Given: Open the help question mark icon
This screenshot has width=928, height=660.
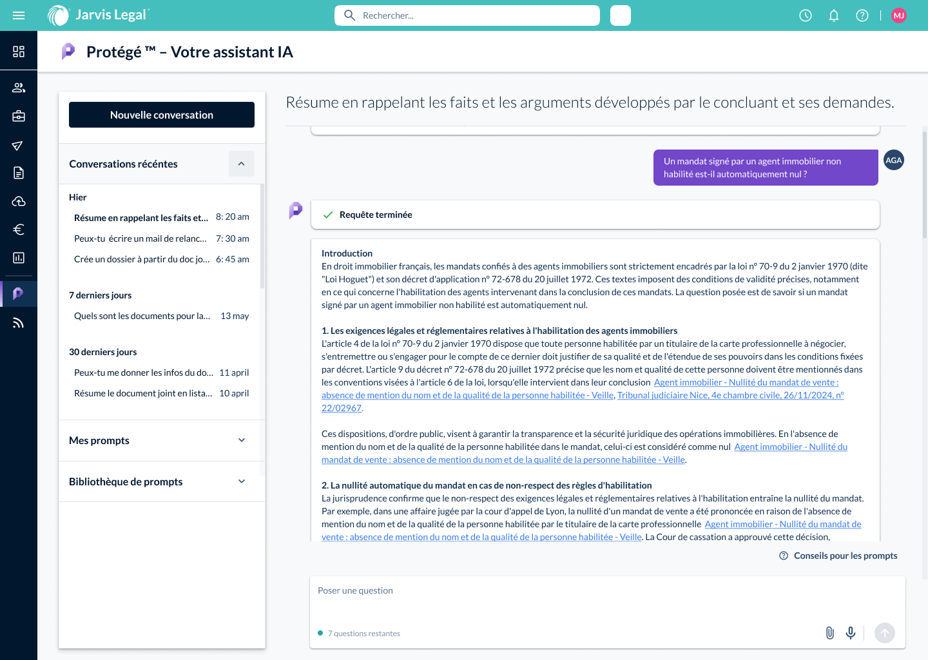Looking at the screenshot, I should [862, 15].
